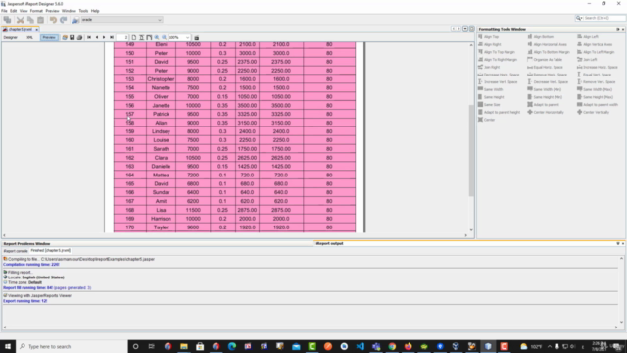This screenshot has width=627, height=353.
Task: Open the 100% zoom level dropdown
Action: pos(179,37)
